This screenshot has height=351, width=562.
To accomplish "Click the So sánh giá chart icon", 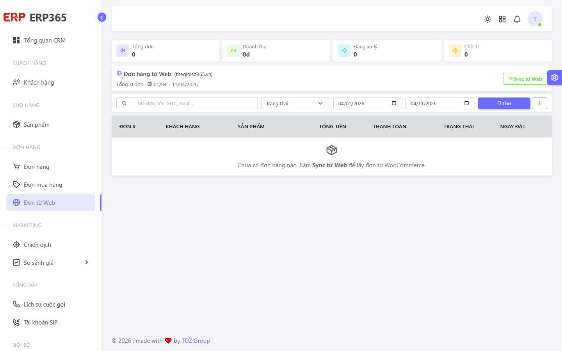I will pos(16,262).
